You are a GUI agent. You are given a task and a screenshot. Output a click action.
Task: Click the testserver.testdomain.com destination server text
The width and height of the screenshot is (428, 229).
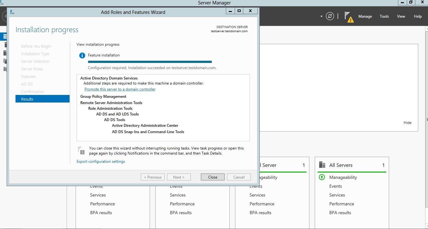(x=229, y=31)
